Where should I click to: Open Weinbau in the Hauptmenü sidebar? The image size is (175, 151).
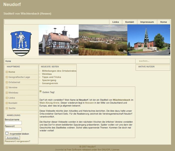(x=21, y=93)
